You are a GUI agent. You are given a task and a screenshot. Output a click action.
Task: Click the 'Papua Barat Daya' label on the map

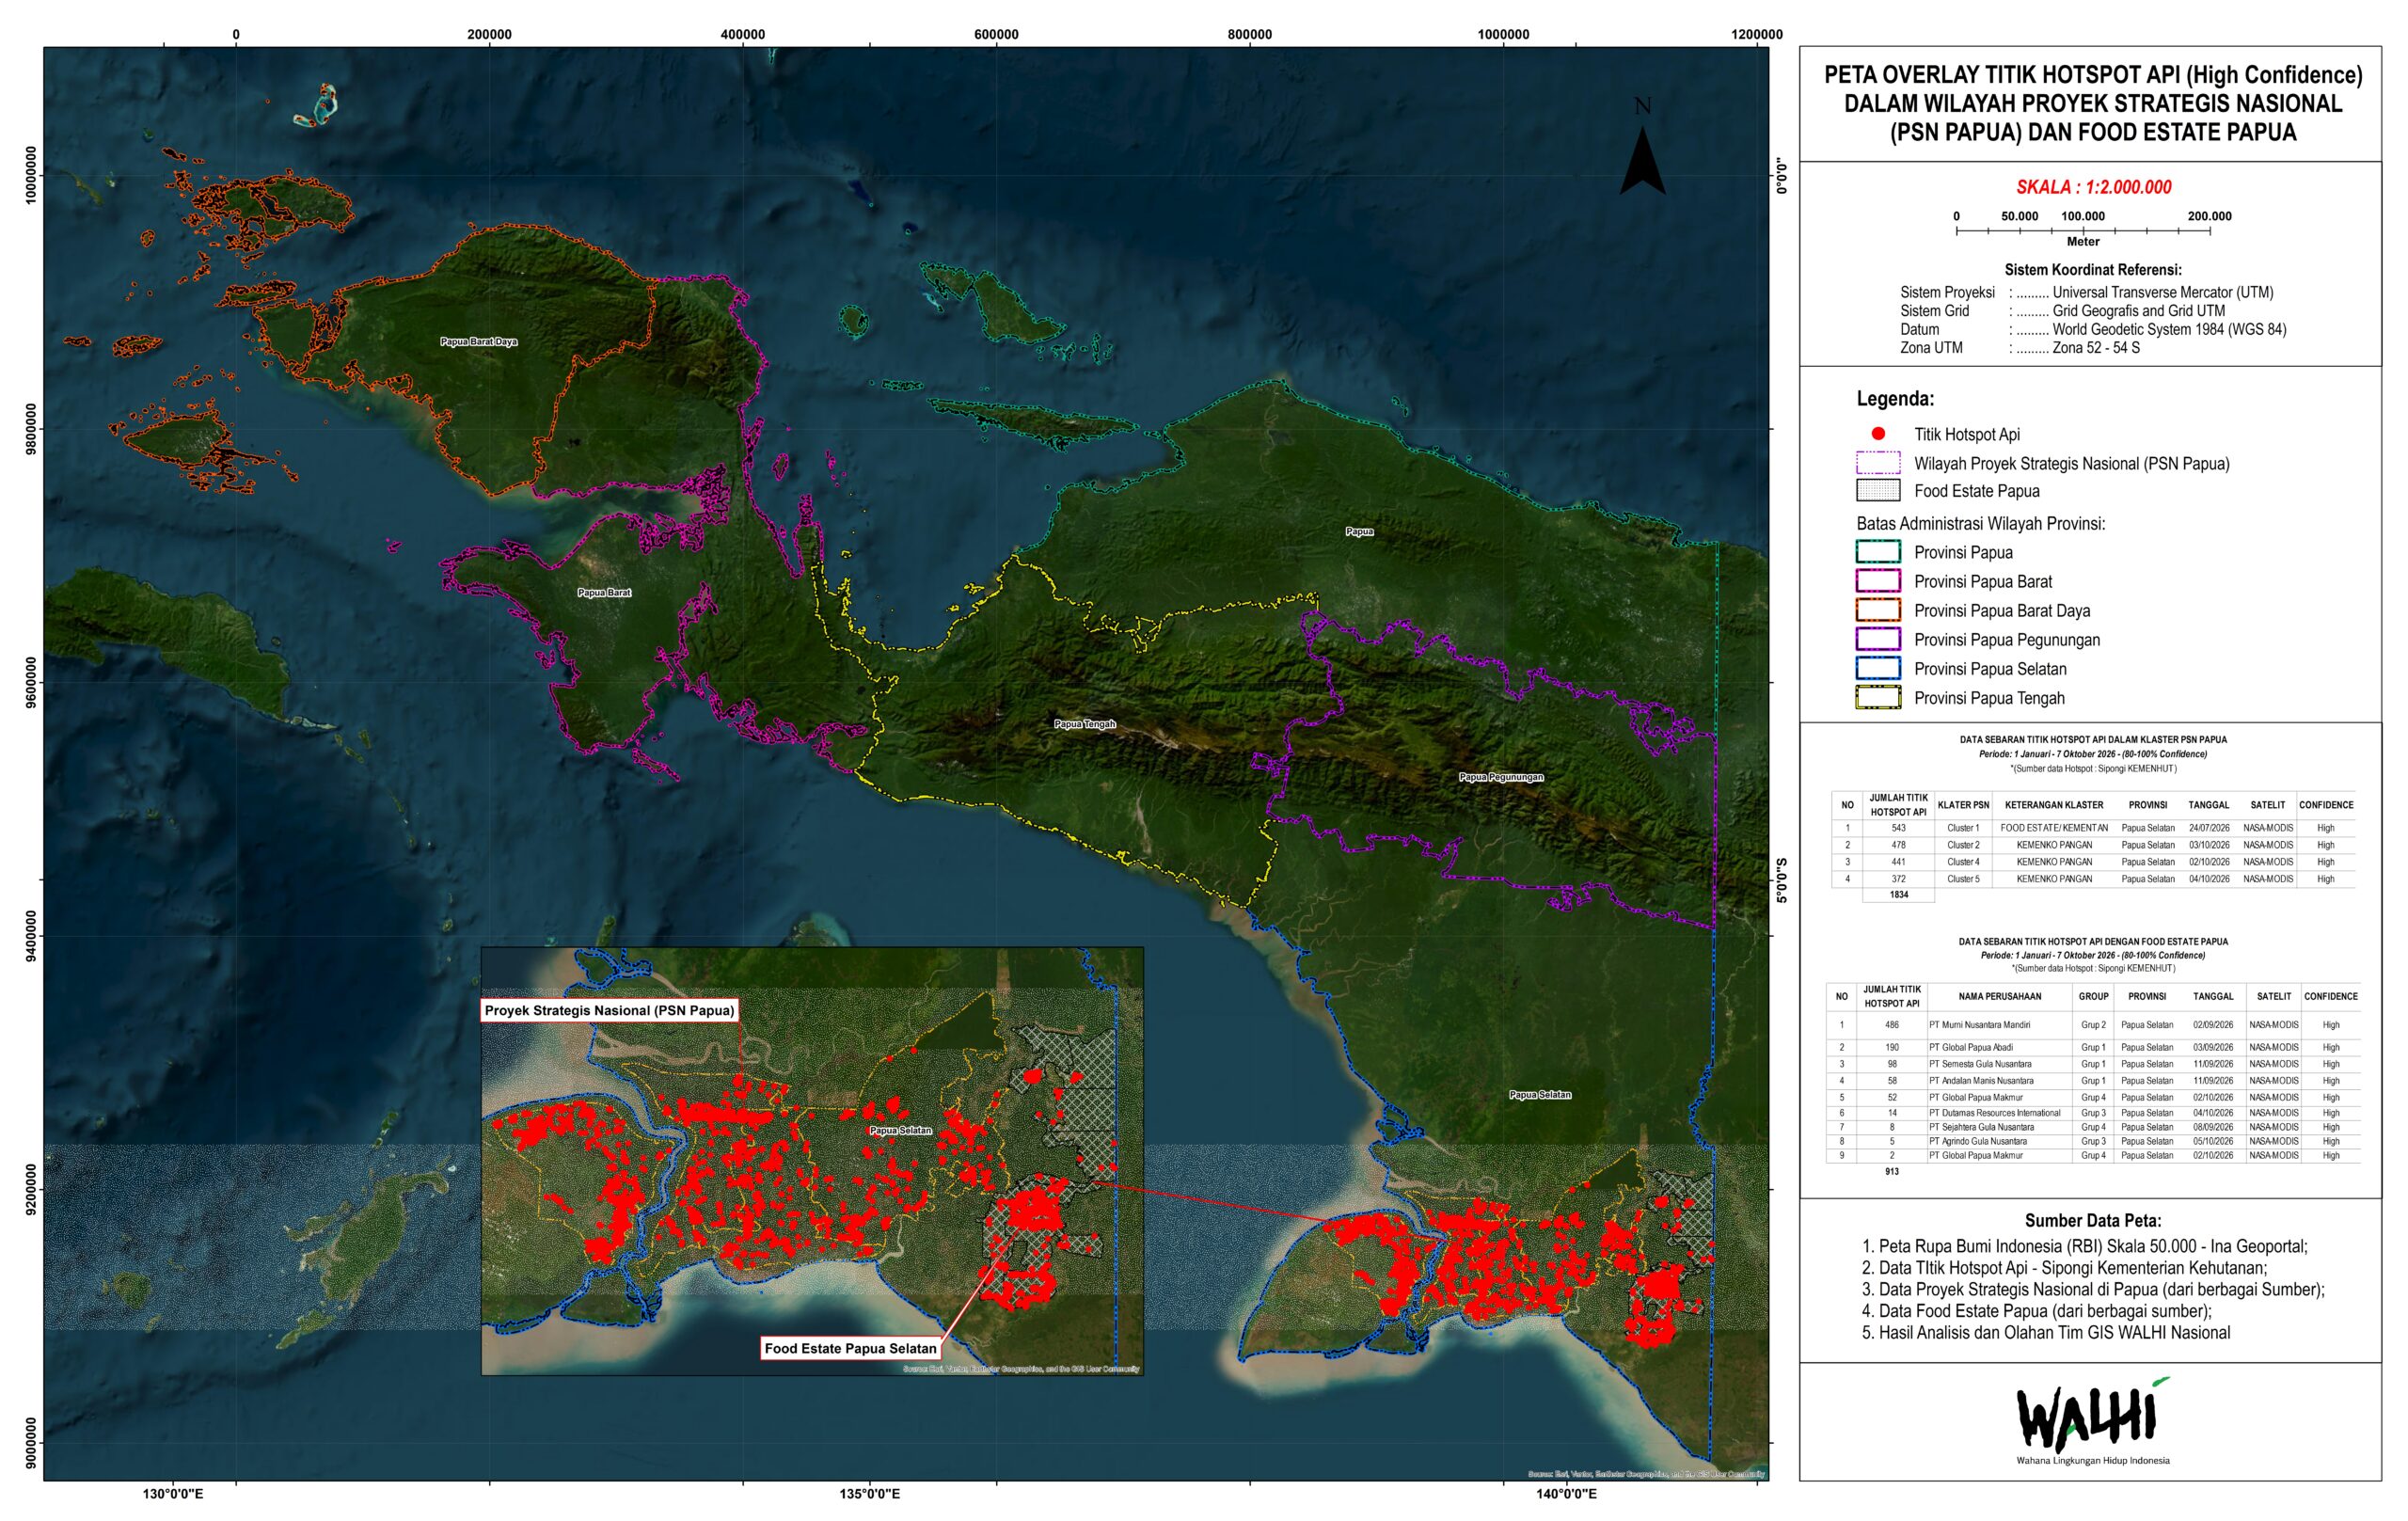(x=479, y=341)
